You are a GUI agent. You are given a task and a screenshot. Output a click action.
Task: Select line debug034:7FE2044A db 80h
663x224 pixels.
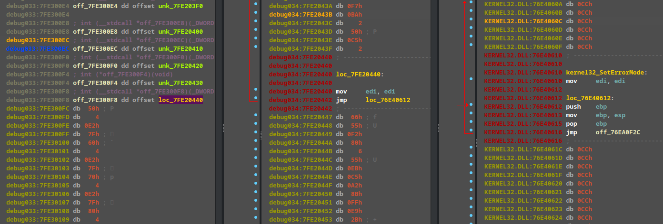pos(316,143)
